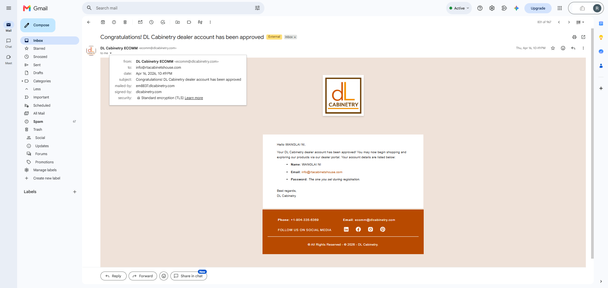This screenshot has width=608, height=288.
Task: Mark the message as unread
Action: [x=140, y=22]
